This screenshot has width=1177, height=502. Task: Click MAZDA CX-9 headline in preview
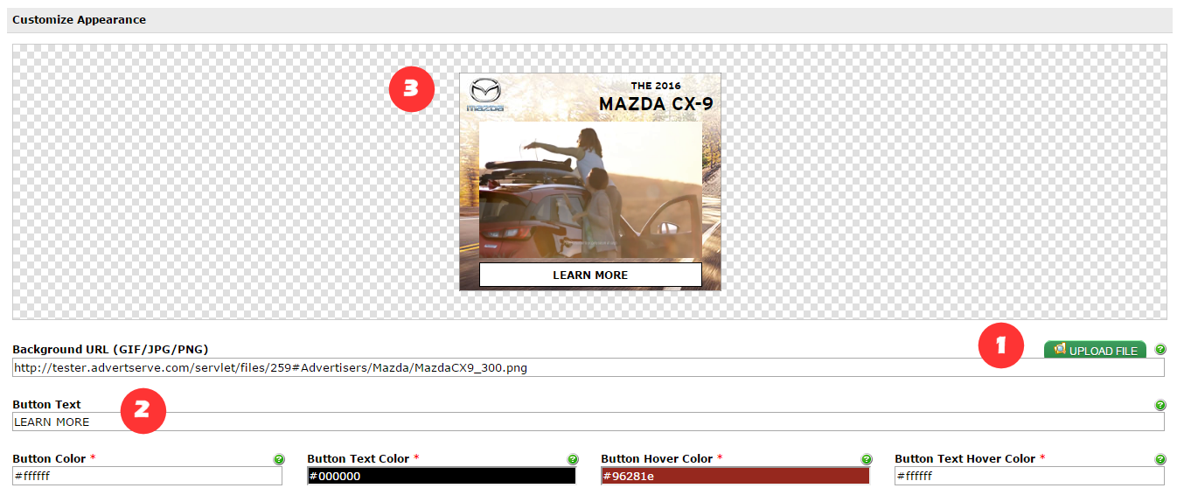click(656, 104)
